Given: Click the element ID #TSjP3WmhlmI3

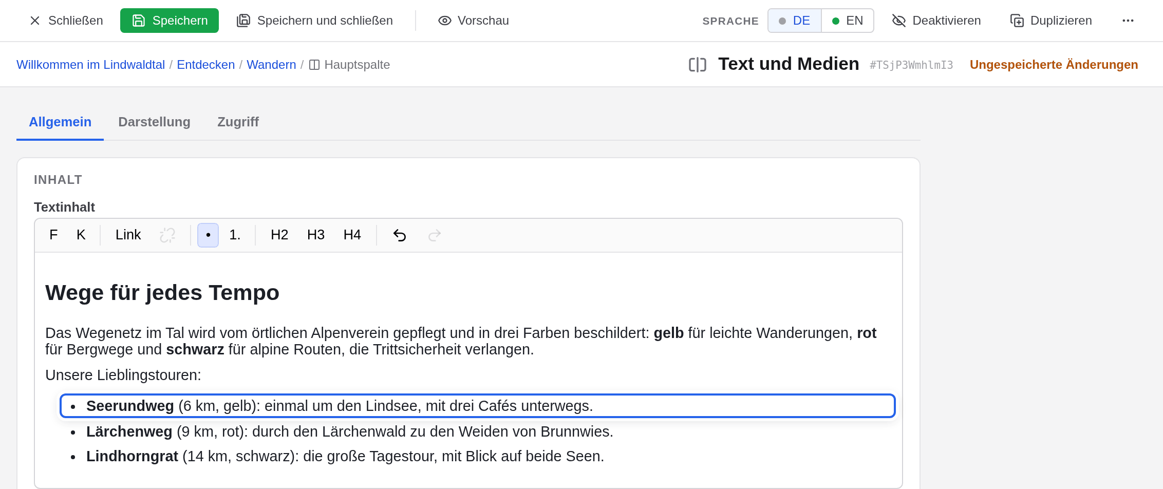Looking at the screenshot, I should click(911, 65).
